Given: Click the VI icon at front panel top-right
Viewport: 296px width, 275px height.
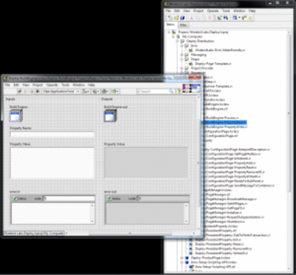Looking at the screenshot, I should pyautogui.click(x=196, y=88).
